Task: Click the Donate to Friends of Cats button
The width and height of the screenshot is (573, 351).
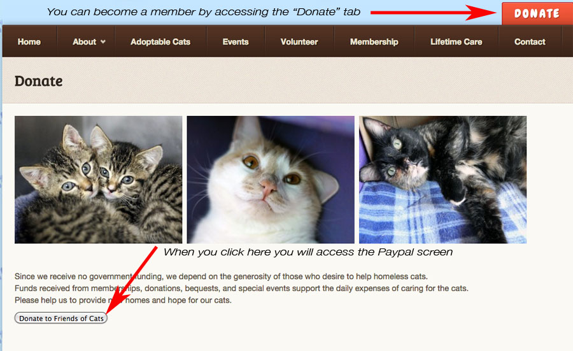Action: click(61, 318)
